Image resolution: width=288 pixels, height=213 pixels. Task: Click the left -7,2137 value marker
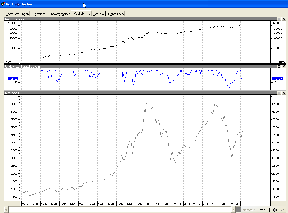coord(13,79)
